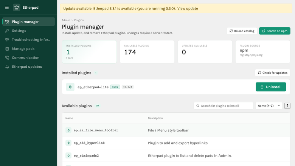The image size is (295, 166).
Task: Click the plug icon beside ep_etherpad-lite
Action: pyautogui.click(x=70, y=87)
